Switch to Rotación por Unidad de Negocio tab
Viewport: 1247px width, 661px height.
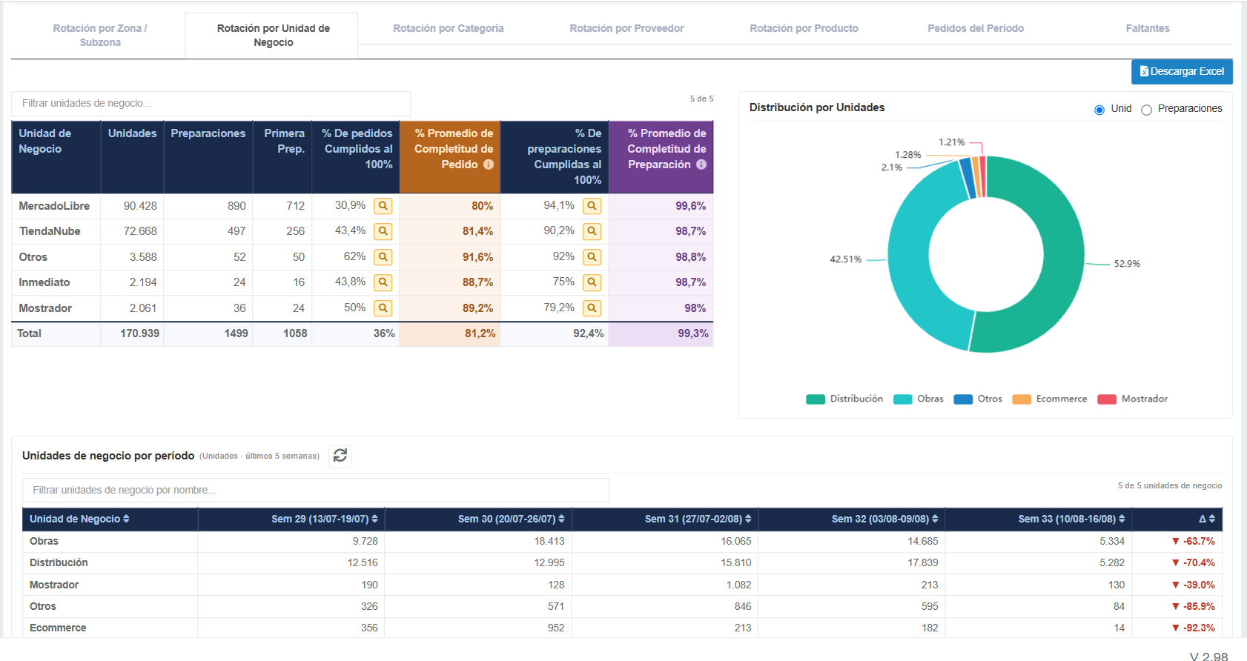273,36
